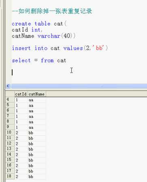The height and width of the screenshot is (182, 147).
Task: Click the catId cell '1' in row 9
Action: tap(21, 128)
